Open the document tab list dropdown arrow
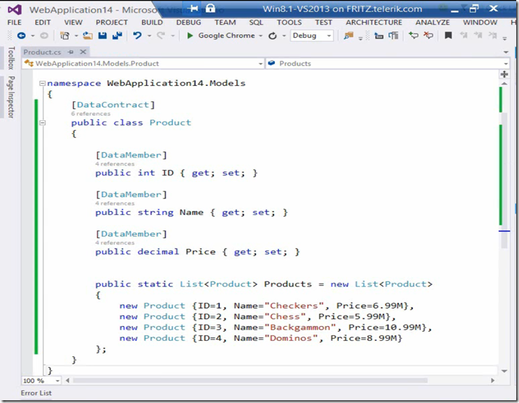 point(506,52)
